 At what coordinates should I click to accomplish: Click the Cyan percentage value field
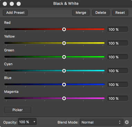click(117, 71)
